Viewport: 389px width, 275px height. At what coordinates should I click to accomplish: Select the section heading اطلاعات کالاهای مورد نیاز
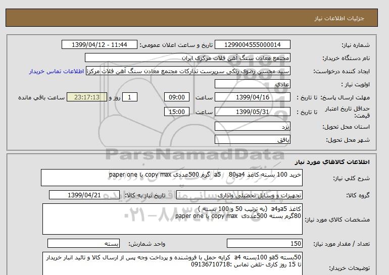pos(332,162)
